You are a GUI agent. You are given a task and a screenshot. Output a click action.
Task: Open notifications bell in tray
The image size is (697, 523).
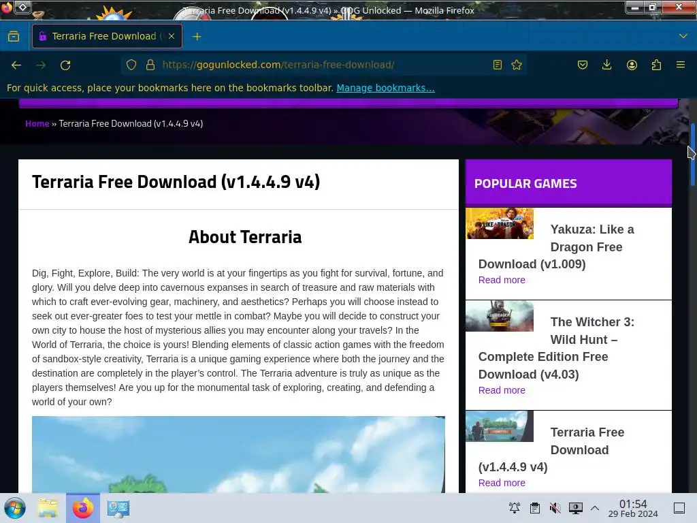click(515, 508)
